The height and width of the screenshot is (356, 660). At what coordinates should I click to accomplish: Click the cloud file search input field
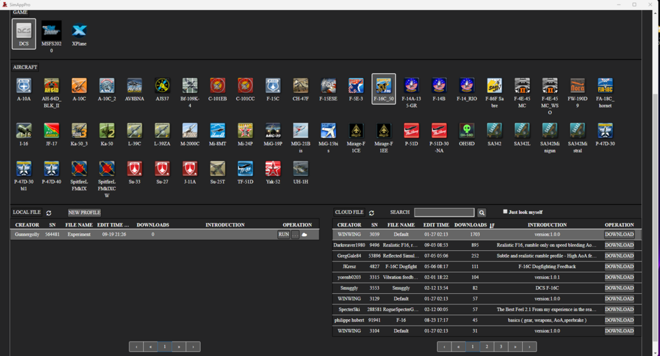pyautogui.click(x=444, y=213)
